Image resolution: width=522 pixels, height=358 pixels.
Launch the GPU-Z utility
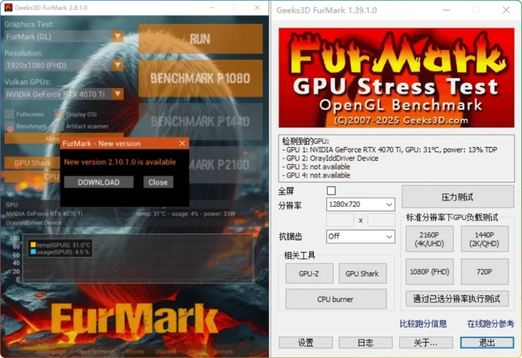tap(309, 273)
